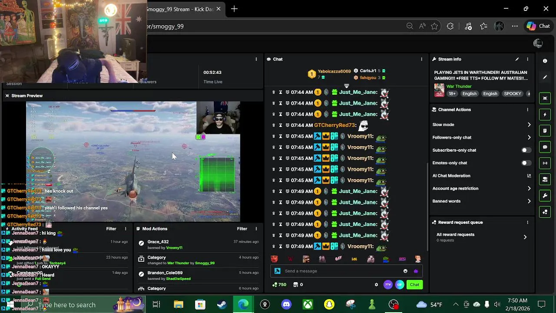Open emoji picker in chat input

coord(405,271)
